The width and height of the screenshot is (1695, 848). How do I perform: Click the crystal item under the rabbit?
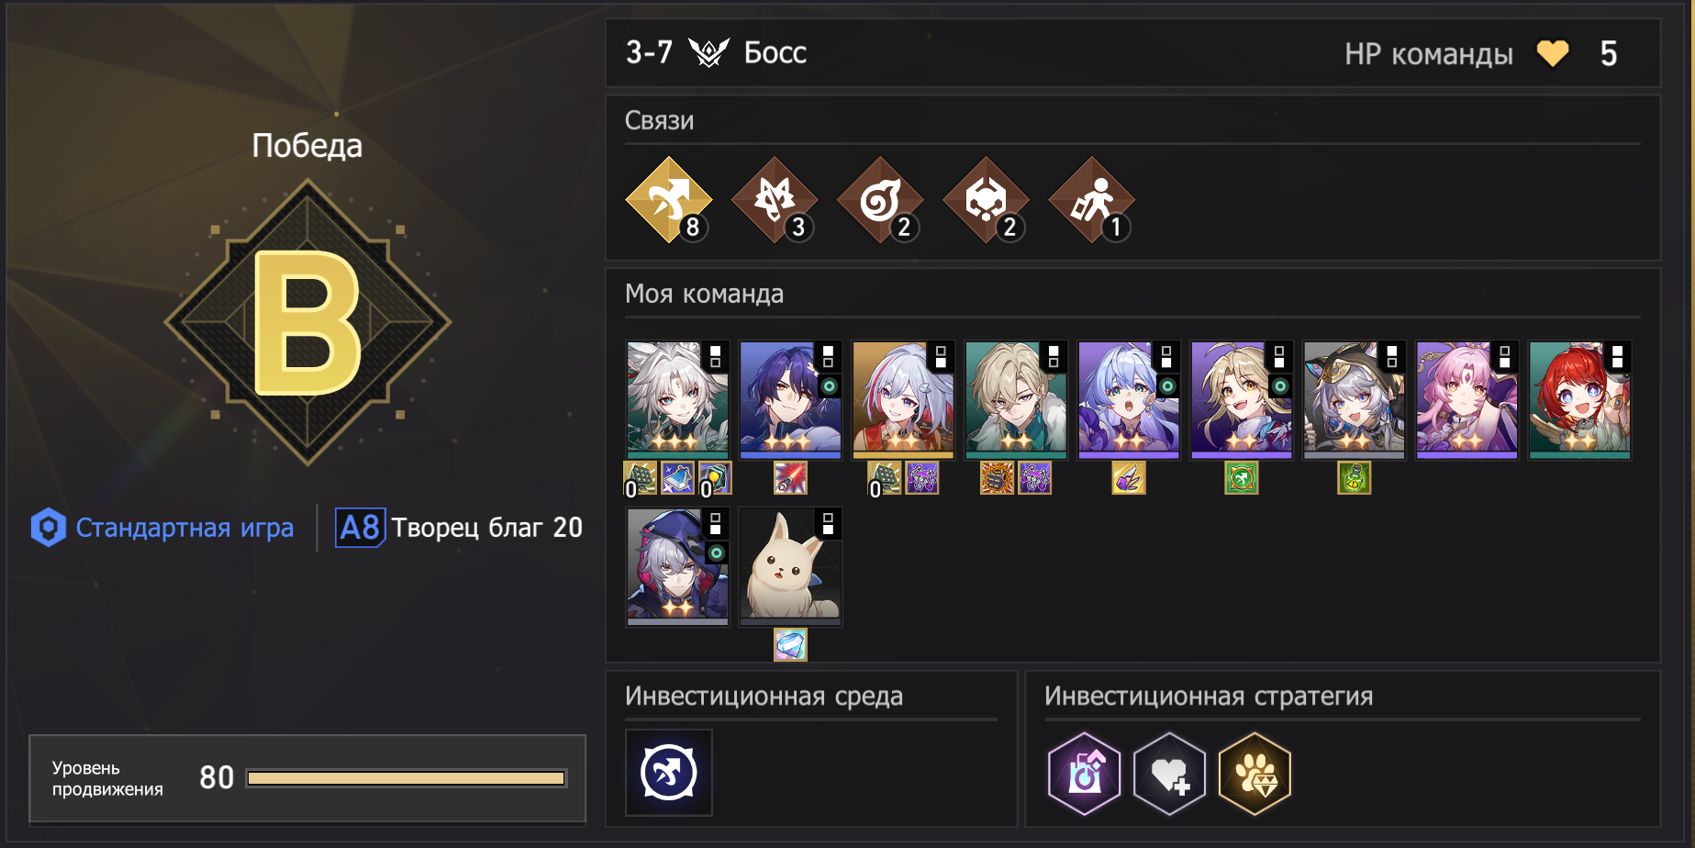tap(790, 645)
